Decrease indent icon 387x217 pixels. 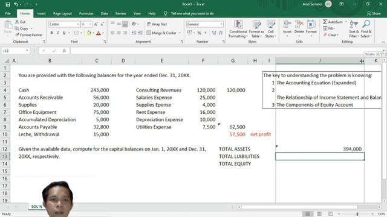(x=134, y=33)
